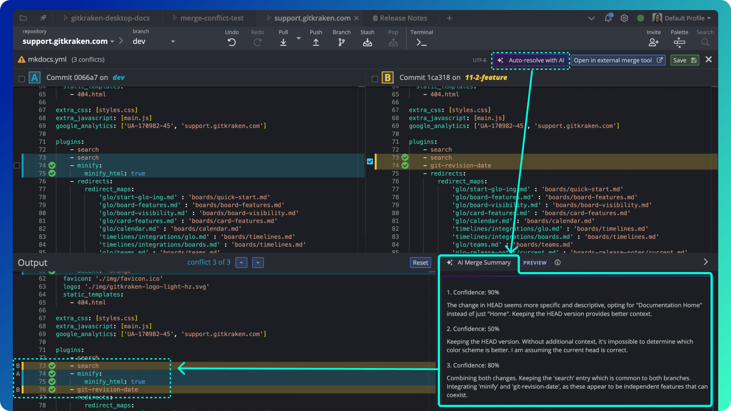Push changes using the Push icon
Image resolution: width=731 pixels, height=411 pixels.
(x=316, y=42)
